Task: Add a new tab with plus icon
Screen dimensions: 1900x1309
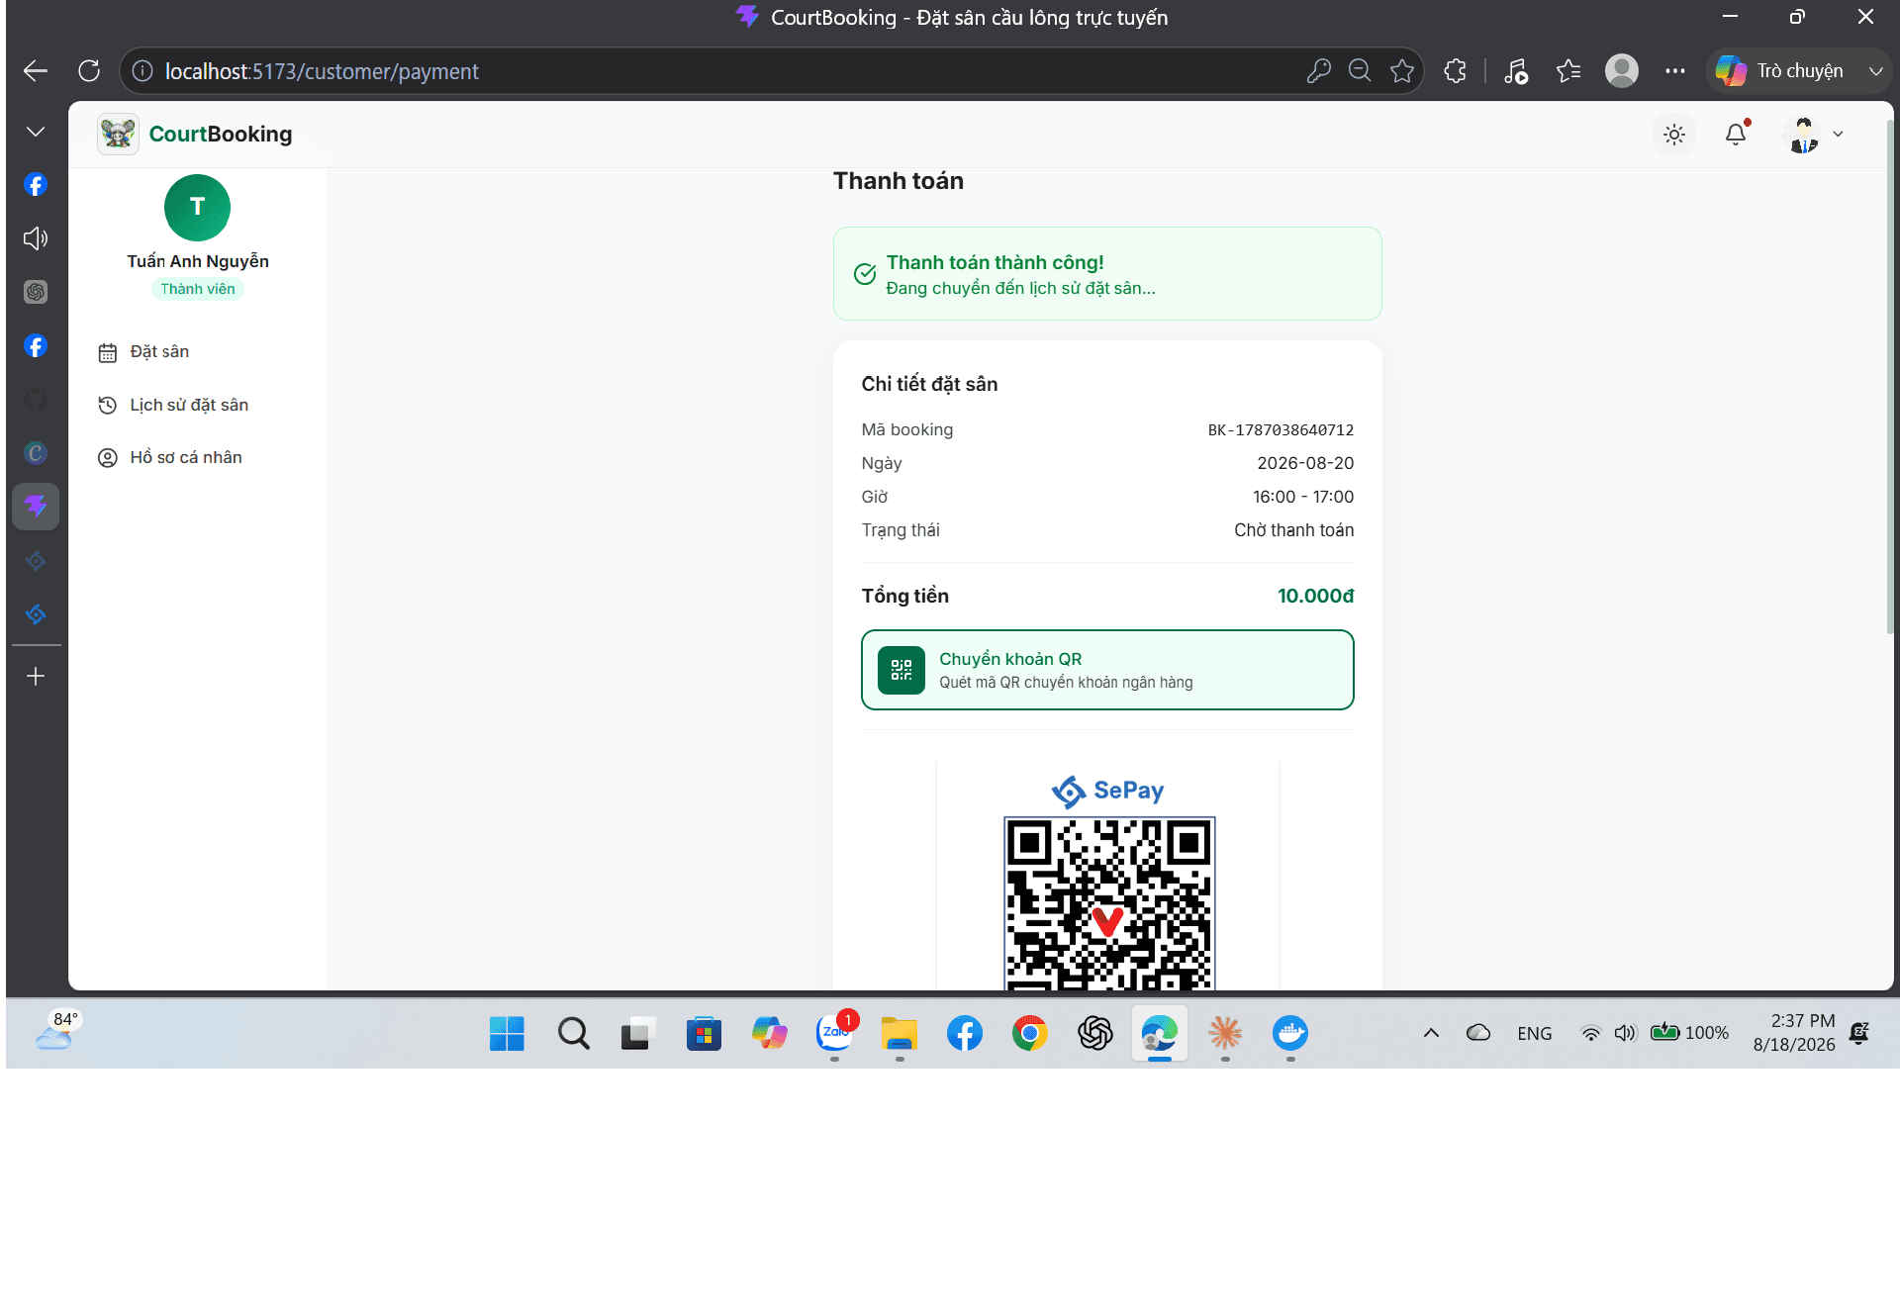Action: coord(36,676)
